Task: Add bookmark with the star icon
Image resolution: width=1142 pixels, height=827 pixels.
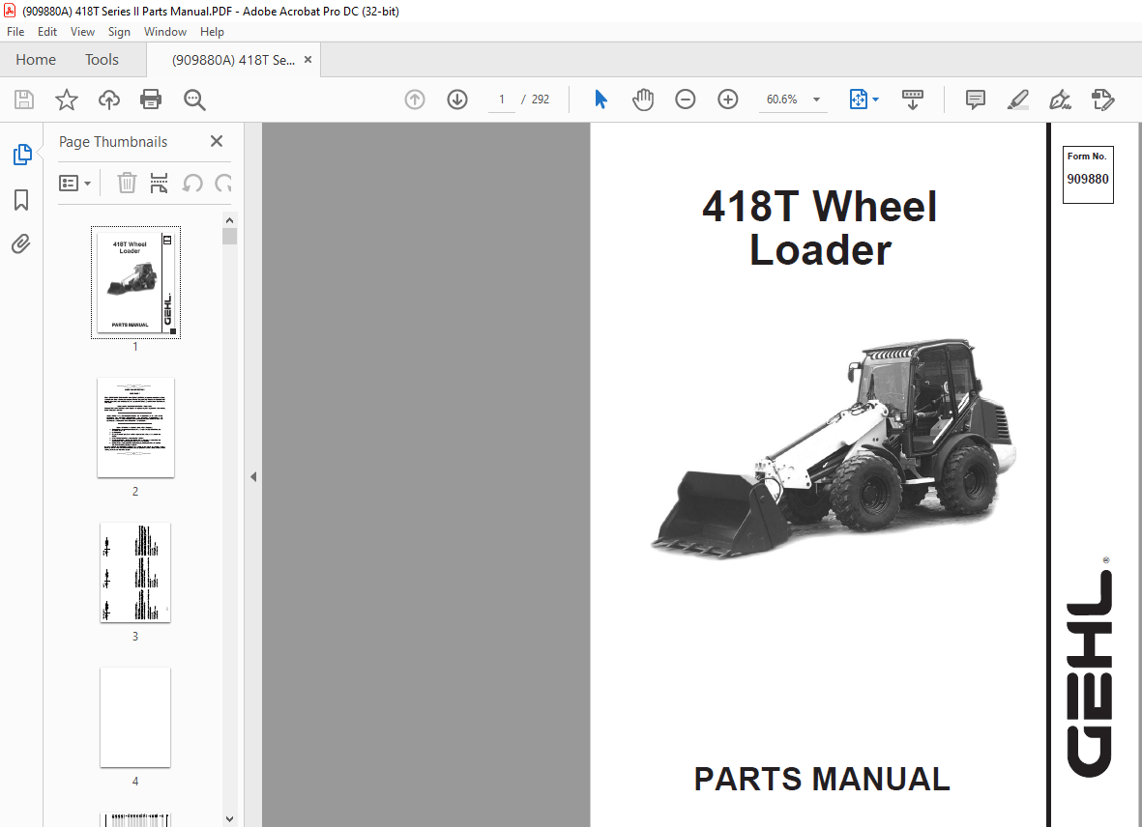Action: [67, 100]
